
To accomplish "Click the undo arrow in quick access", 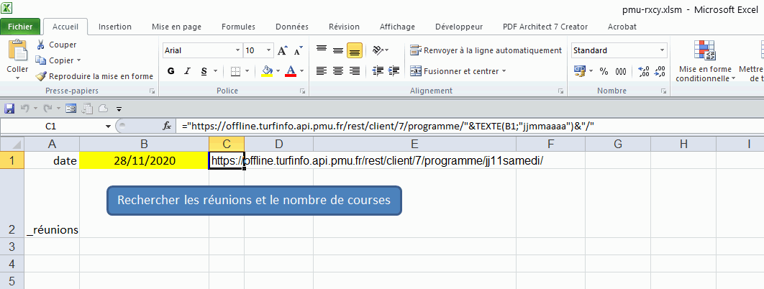I will 25,108.
